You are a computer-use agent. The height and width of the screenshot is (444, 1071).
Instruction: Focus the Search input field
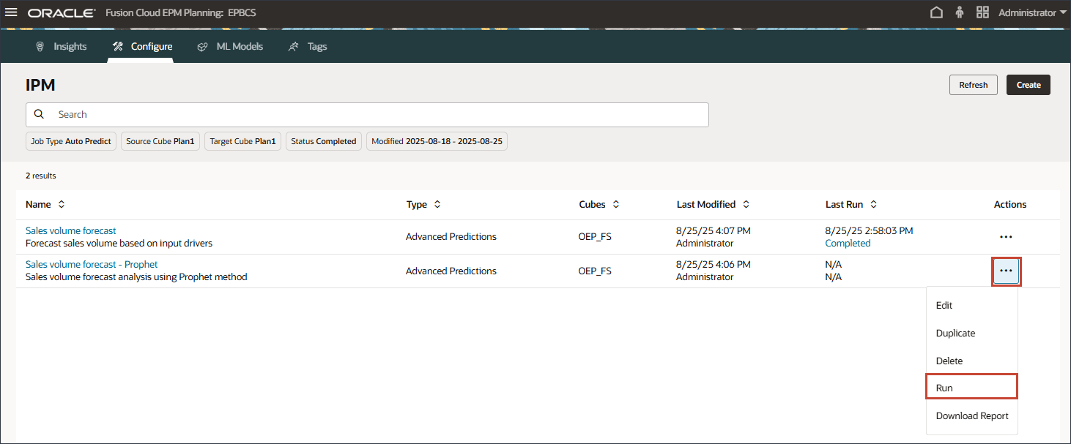[367, 115]
